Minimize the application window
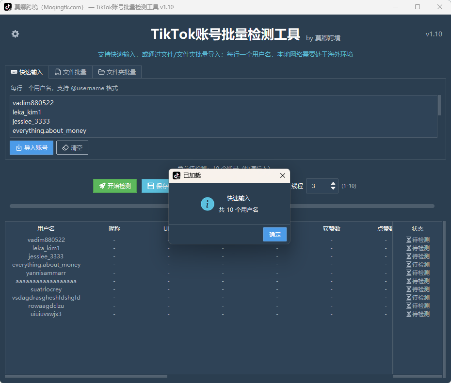 click(396, 7)
